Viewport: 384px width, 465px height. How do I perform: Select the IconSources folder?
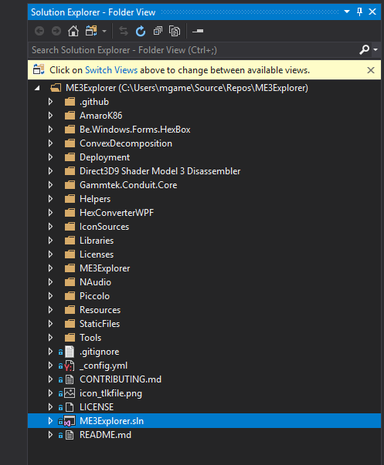(x=104, y=227)
